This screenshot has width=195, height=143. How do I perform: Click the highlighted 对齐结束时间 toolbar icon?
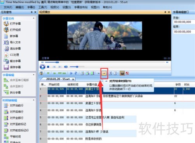pos(104,73)
